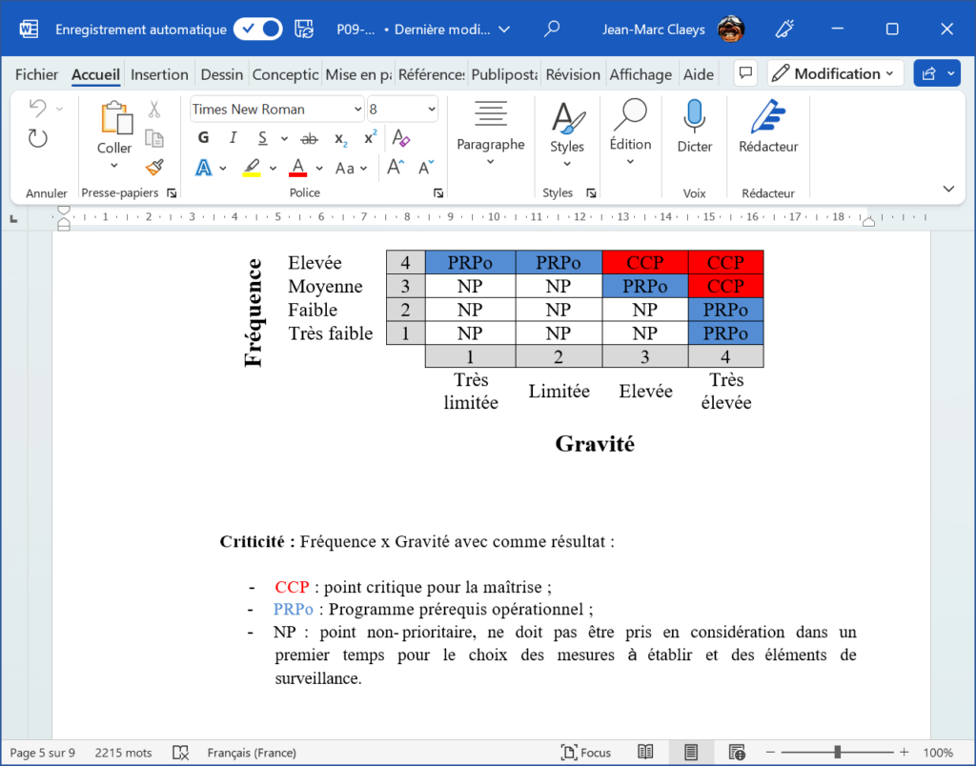
Task: Toggle bold formatting with the G button
Action: [204, 137]
